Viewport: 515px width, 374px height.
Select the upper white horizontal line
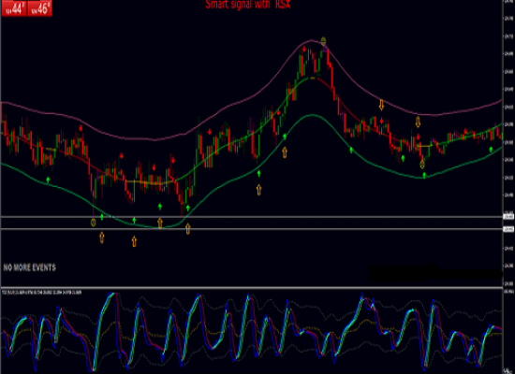click(252, 217)
